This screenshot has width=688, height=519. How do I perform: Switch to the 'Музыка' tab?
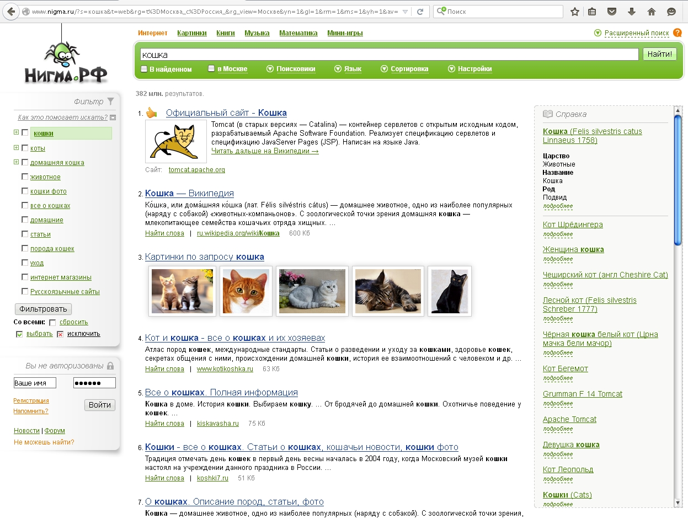point(257,33)
